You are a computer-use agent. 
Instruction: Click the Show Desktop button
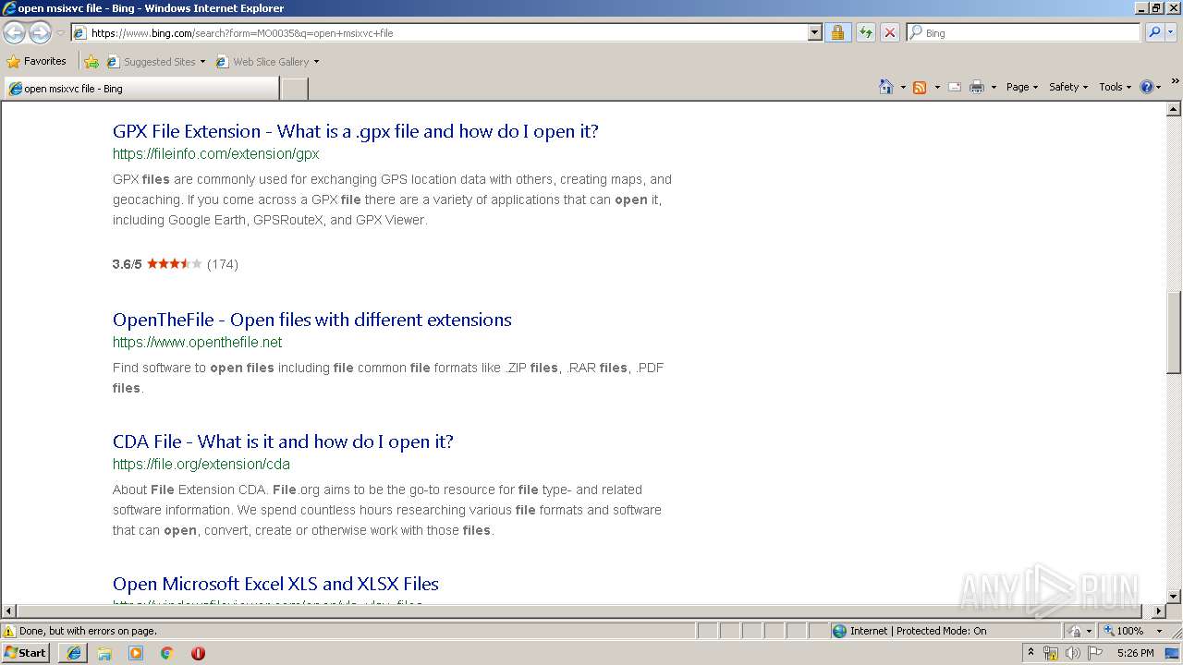click(x=1173, y=654)
